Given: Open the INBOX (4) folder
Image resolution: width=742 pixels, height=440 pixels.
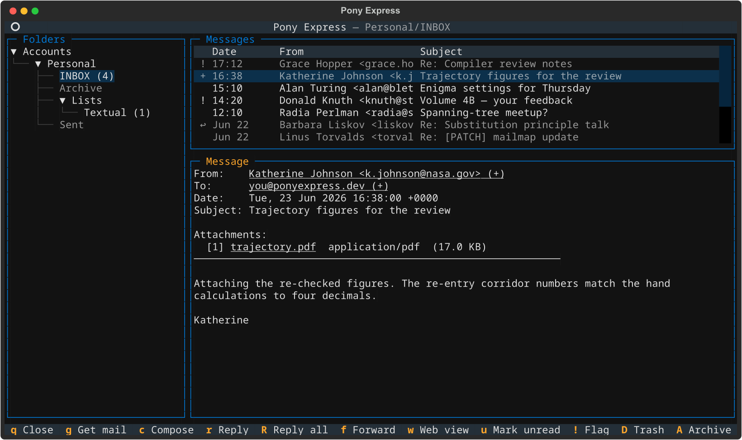Looking at the screenshot, I should pyautogui.click(x=87, y=76).
